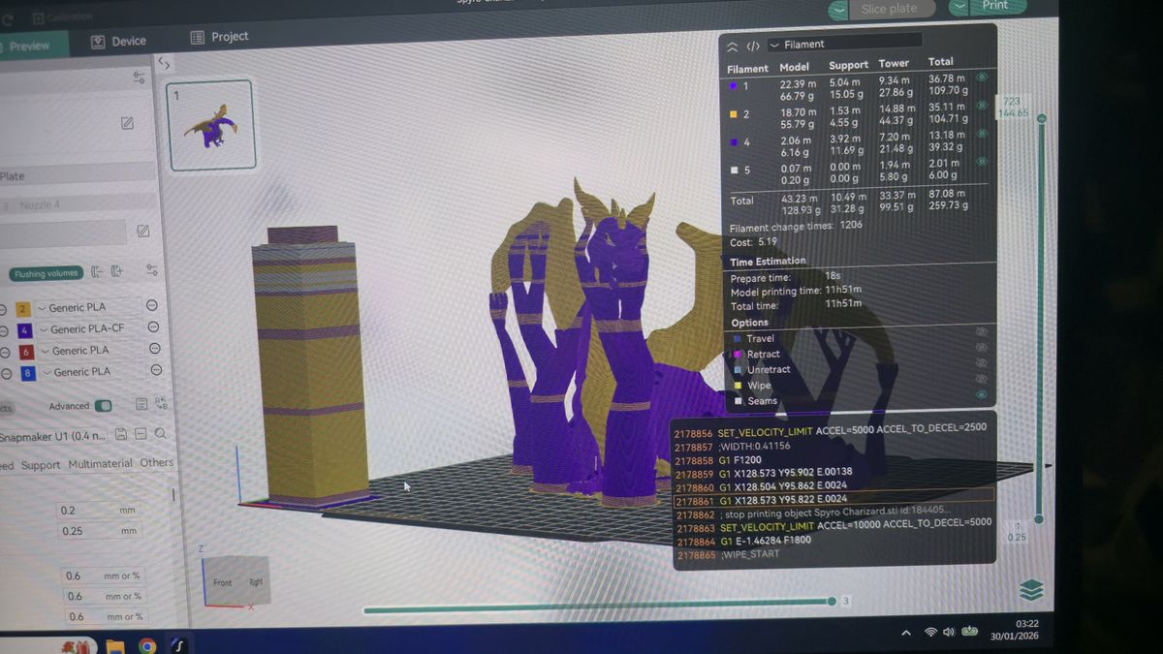Viewport: 1163px width, 654px height.
Task: Click the compare presets icon beside Advanced
Action: pos(161,404)
